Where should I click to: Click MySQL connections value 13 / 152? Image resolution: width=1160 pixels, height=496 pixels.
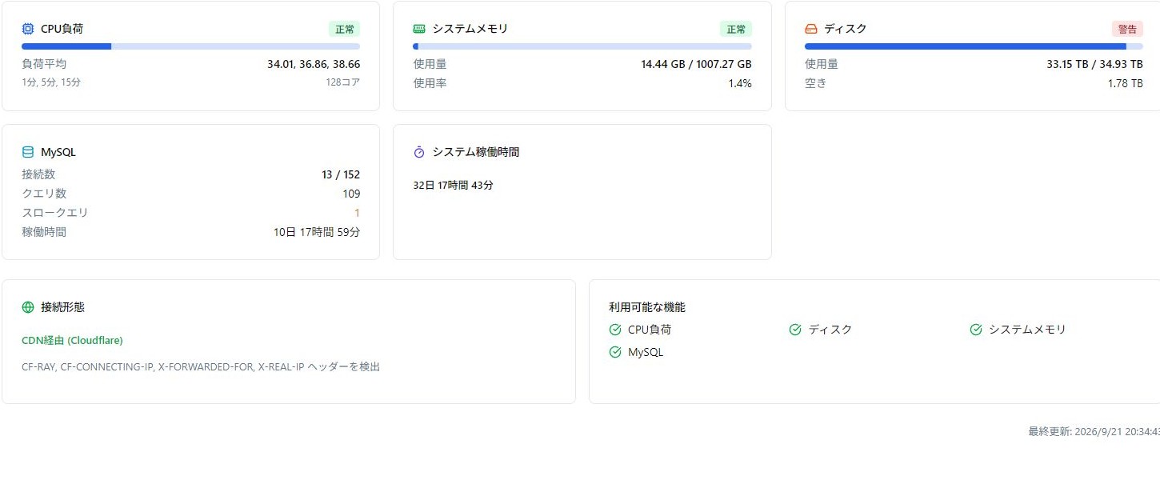(x=341, y=174)
